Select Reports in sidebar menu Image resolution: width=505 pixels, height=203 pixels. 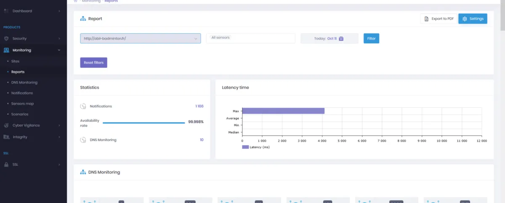click(18, 72)
